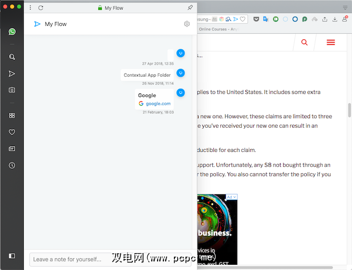The width and height of the screenshot is (352, 270).
Task: Select the Contextual App Folder message
Action: click(147, 75)
